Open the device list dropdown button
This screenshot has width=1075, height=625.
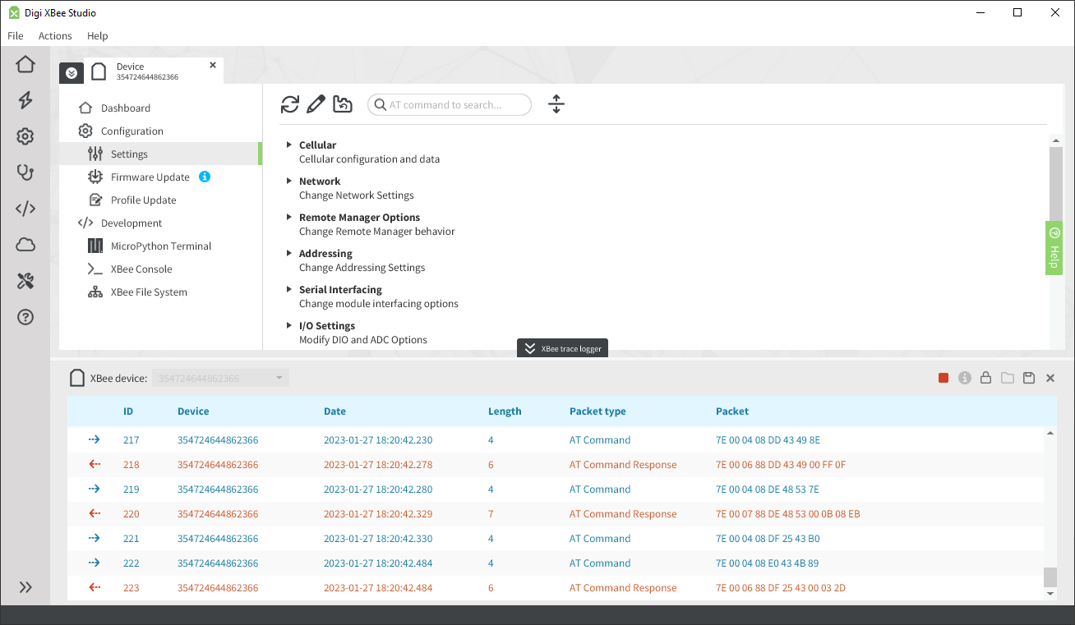point(72,72)
